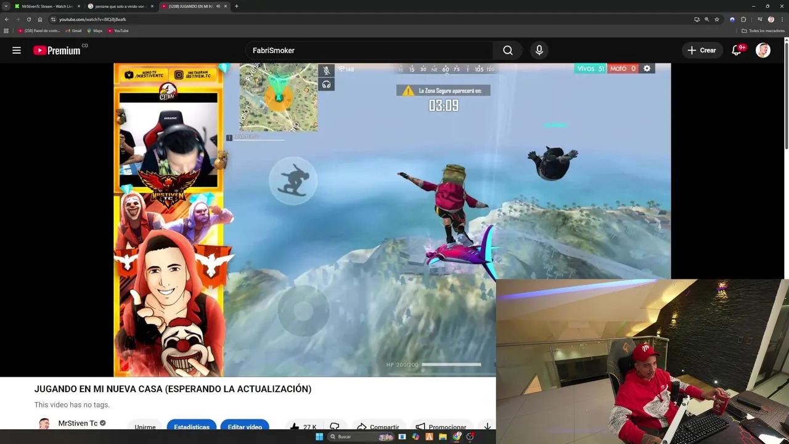
Task: Open the Maps bookmark
Action: 95,31
